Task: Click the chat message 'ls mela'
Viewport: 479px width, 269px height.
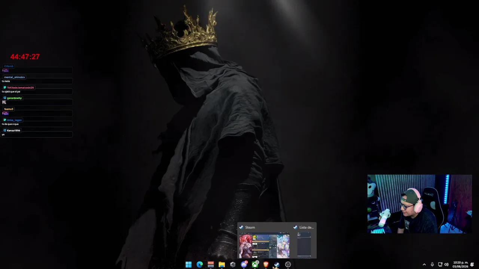Action: click(6, 81)
